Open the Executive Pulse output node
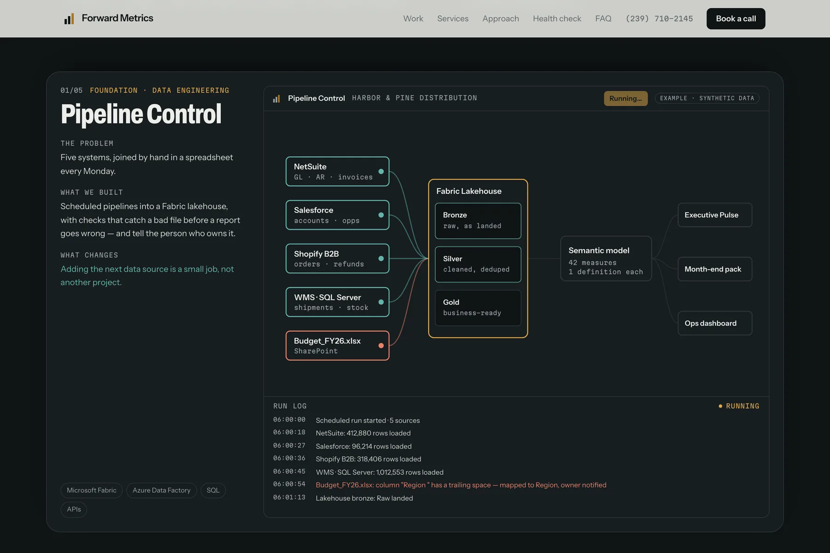This screenshot has width=830, height=553. coord(715,215)
